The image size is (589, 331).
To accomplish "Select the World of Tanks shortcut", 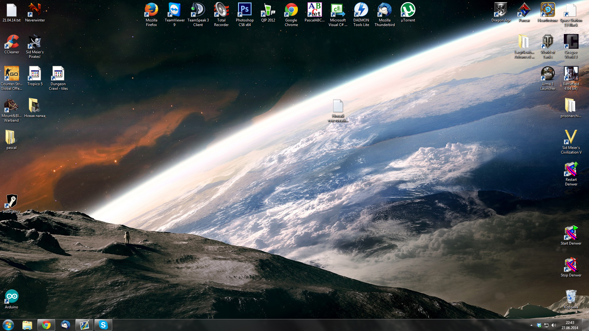I will coord(548,46).
